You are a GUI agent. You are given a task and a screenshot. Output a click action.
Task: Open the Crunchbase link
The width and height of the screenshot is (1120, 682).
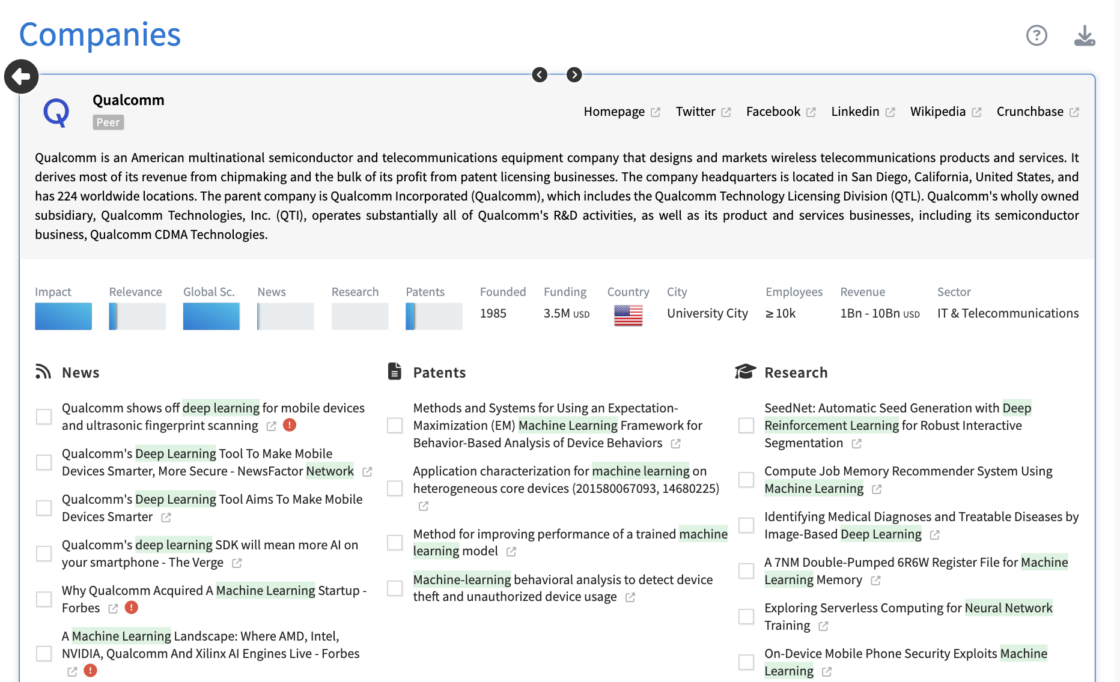point(1038,112)
